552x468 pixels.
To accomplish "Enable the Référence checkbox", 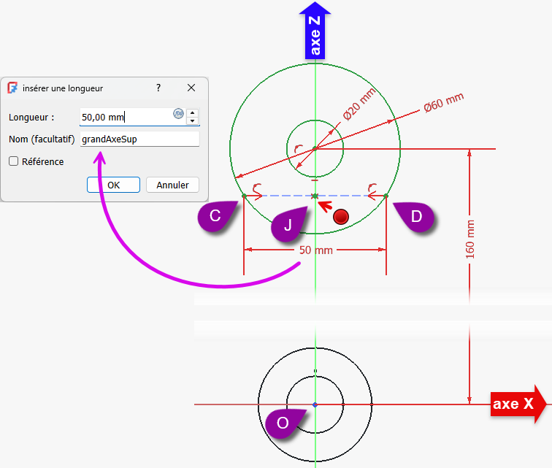I will (x=13, y=162).
